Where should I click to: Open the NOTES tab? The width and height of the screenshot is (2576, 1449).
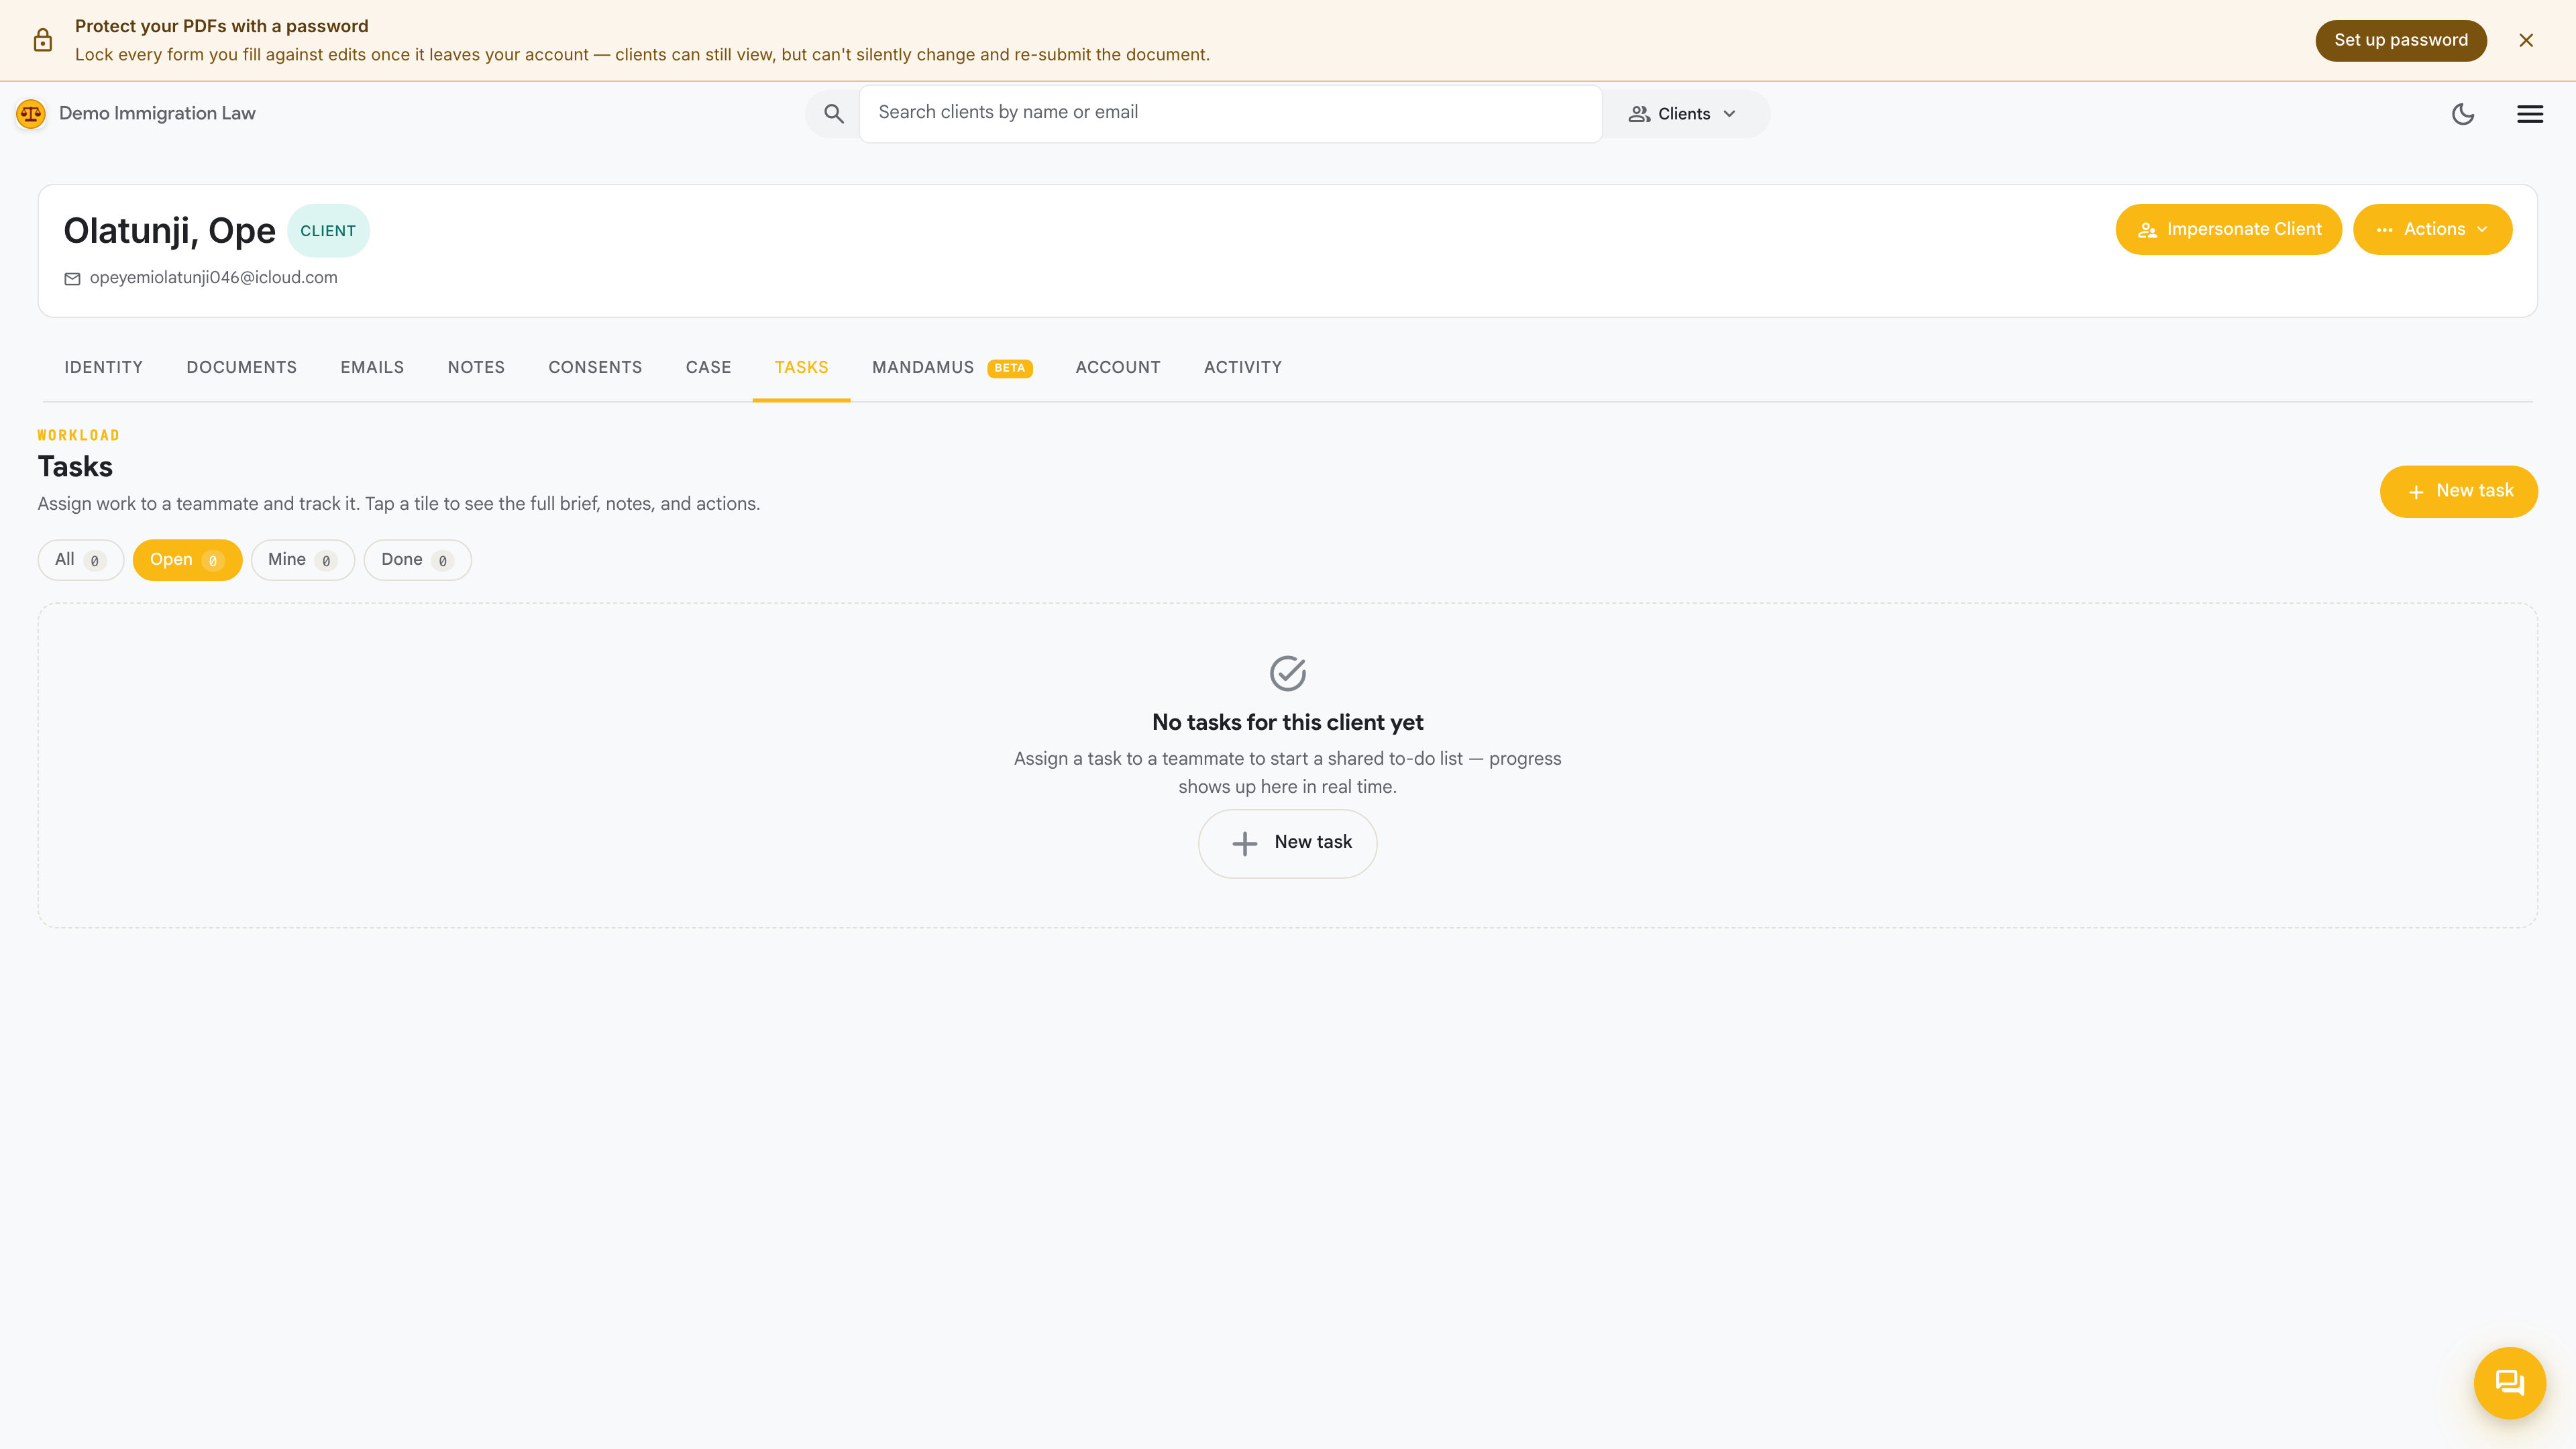[476, 367]
